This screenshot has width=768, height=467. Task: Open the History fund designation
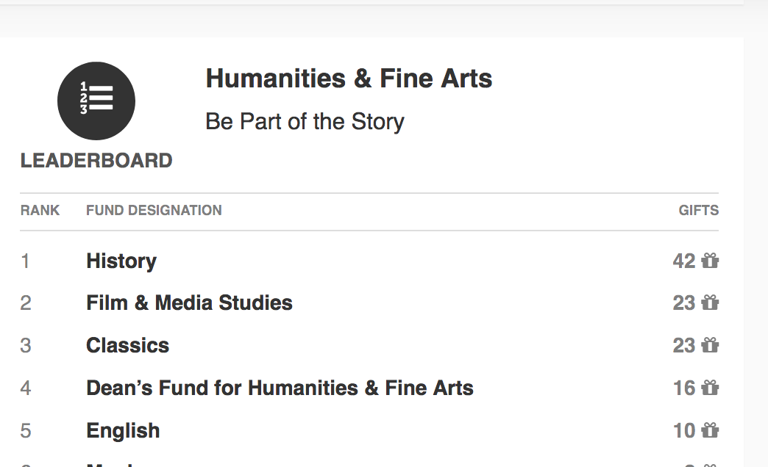point(121,261)
